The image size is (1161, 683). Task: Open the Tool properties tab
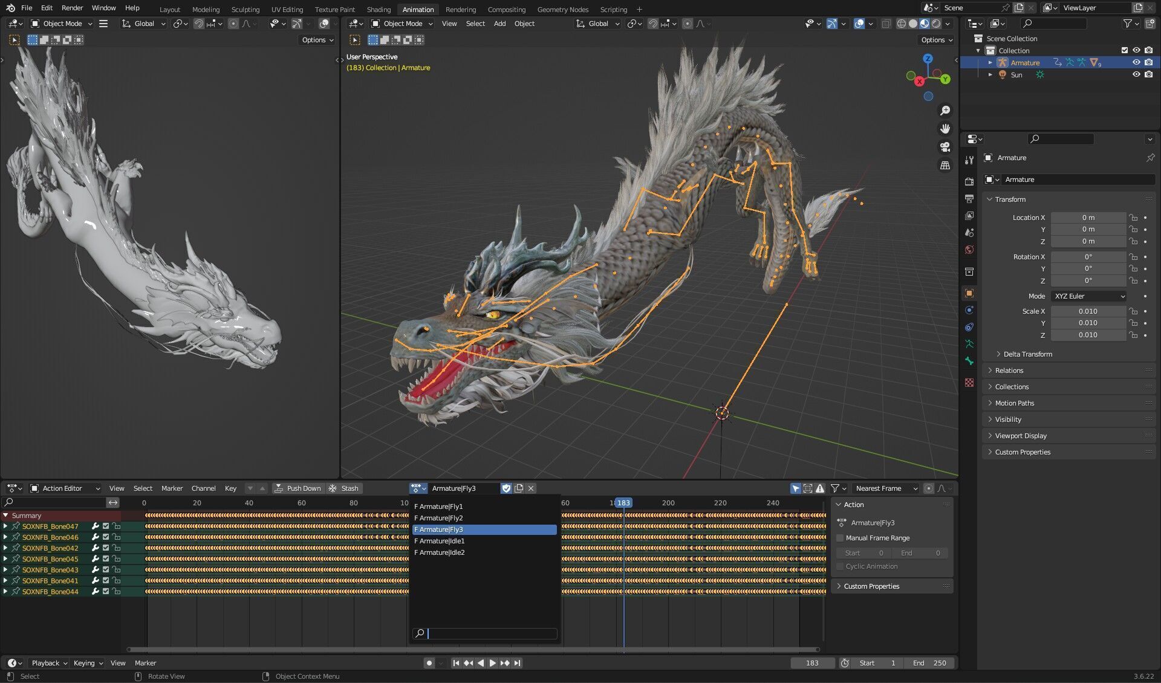click(x=969, y=160)
